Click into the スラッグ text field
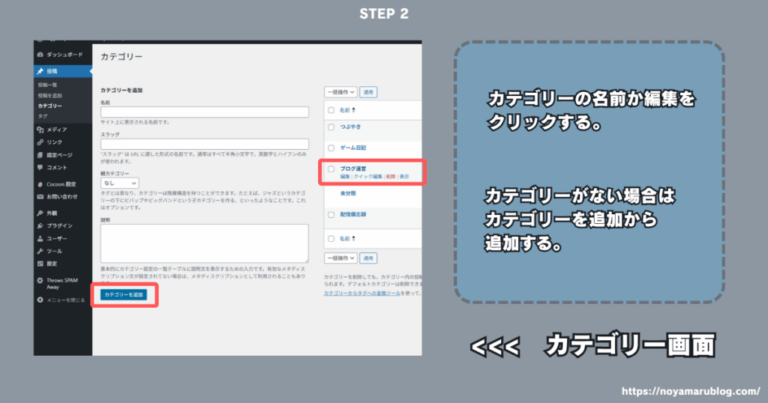 pyautogui.click(x=205, y=144)
